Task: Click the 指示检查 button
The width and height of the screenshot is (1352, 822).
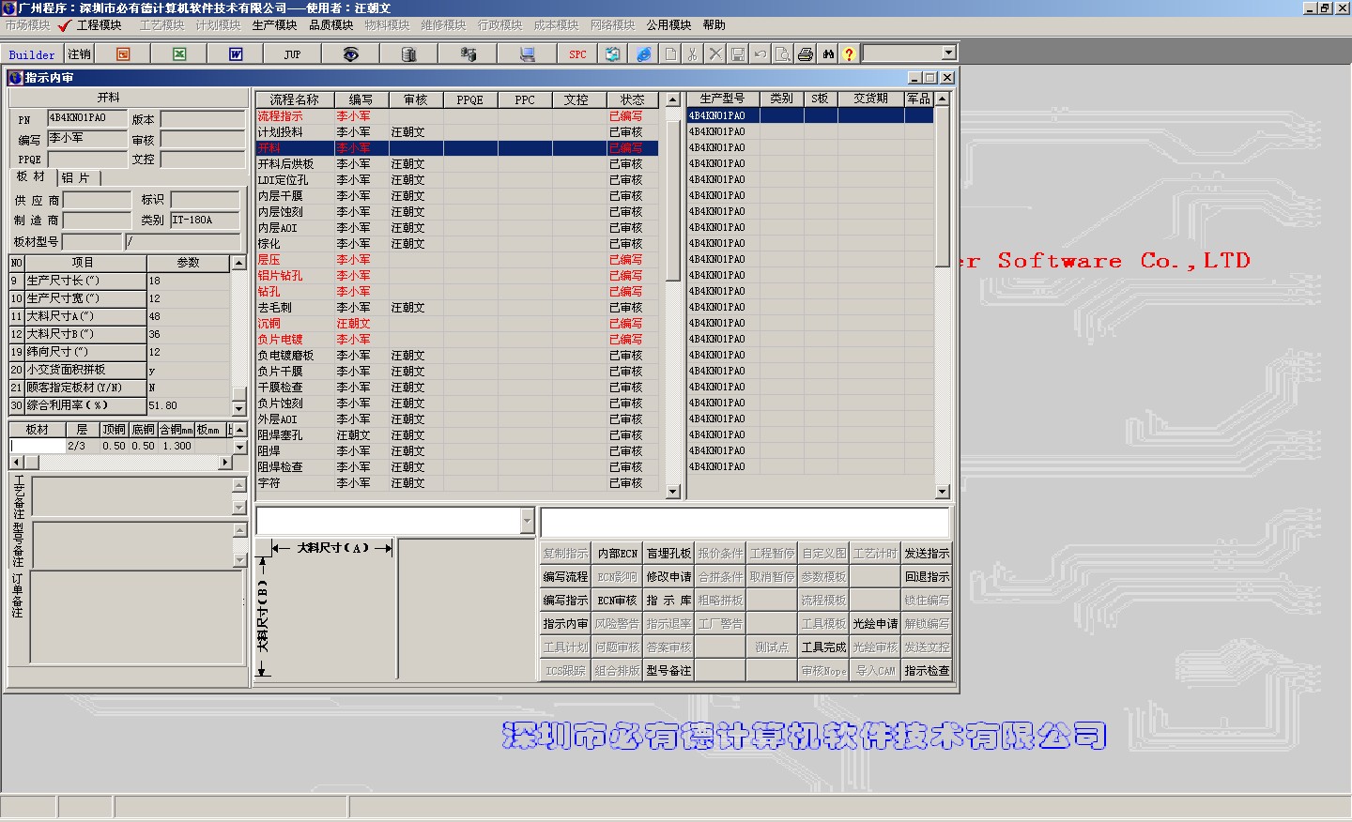Action: [x=927, y=671]
